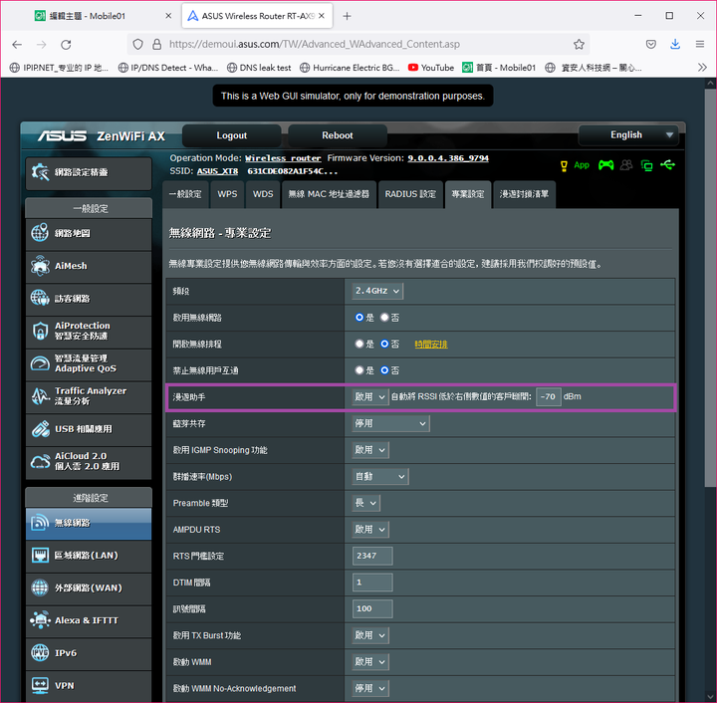Click the Logout button
This screenshot has height=703, width=717.
(231, 135)
